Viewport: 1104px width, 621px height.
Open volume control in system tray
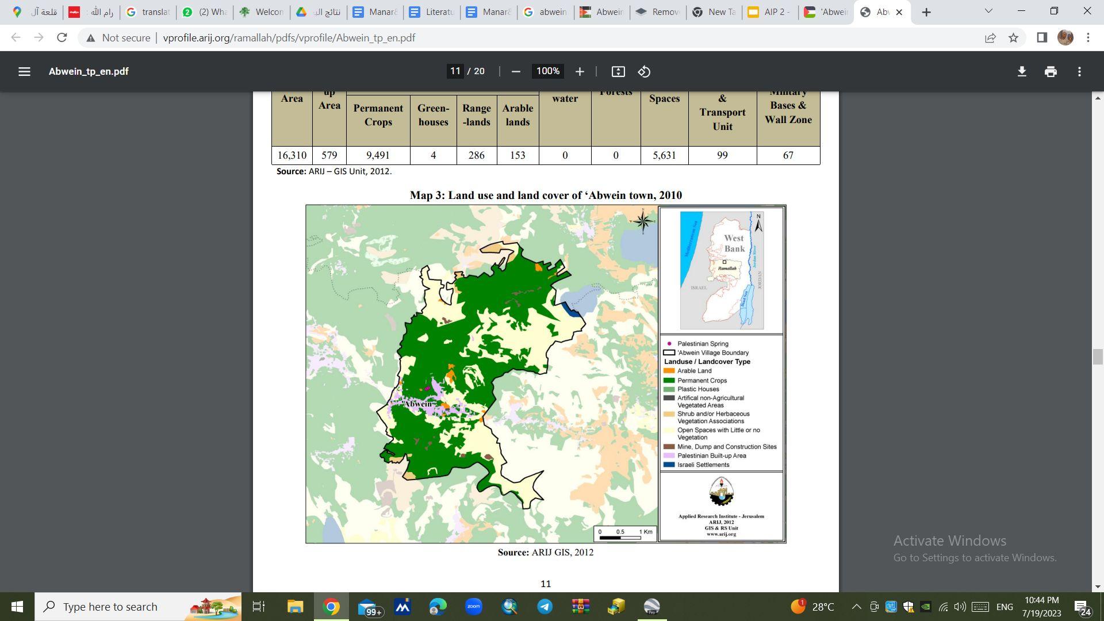click(960, 607)
